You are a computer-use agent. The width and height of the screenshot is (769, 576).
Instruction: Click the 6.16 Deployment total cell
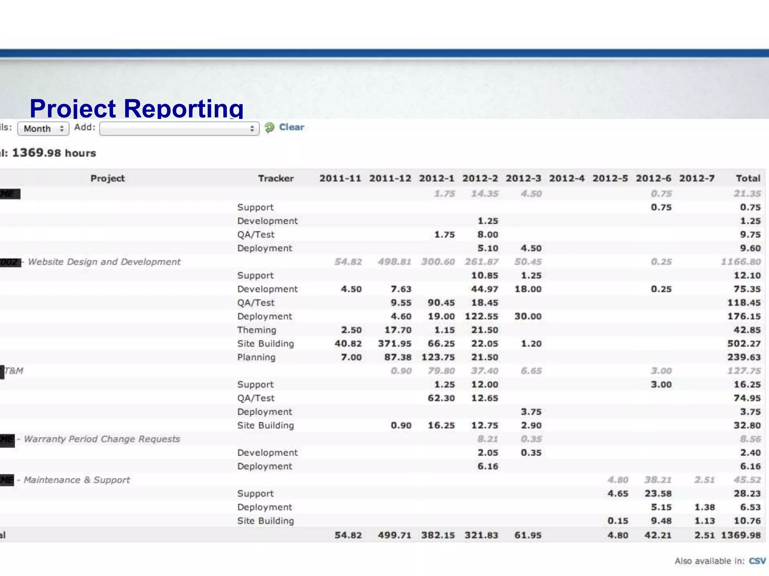750,466
